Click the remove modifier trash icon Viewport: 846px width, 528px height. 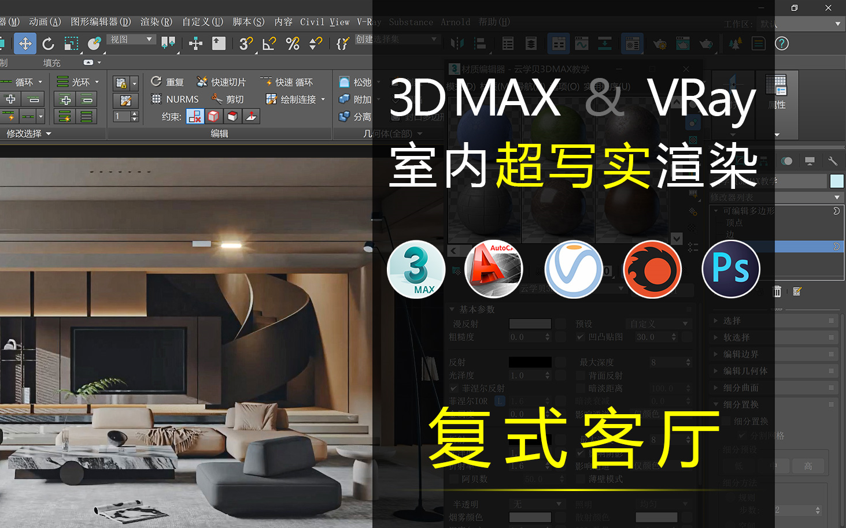(777, 292)
